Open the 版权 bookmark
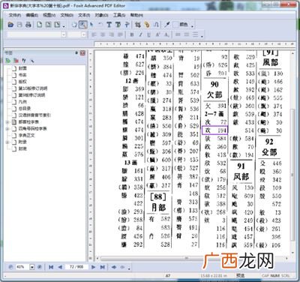Image resolution: width=300 pixels, height=282 pixels. tap(22, 82)
